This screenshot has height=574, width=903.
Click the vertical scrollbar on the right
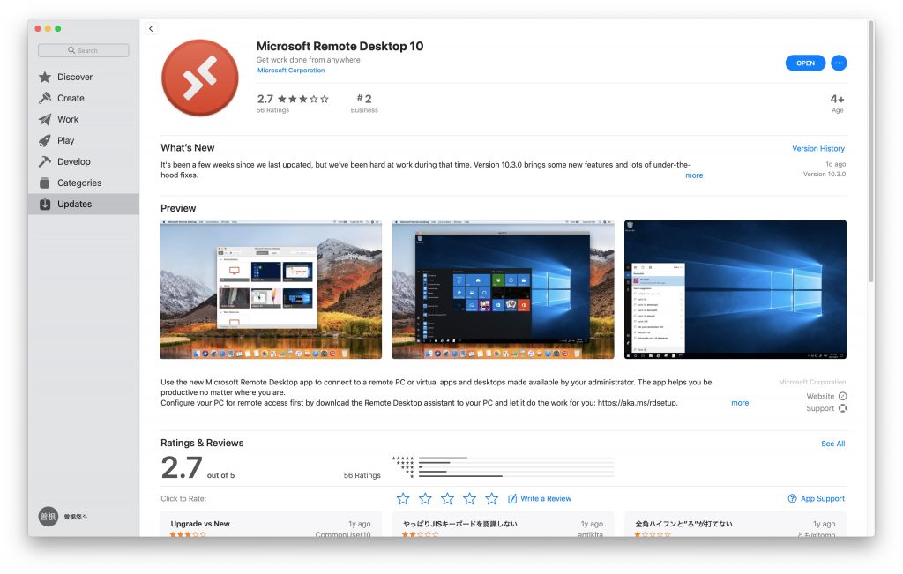[x=870, y=153]
